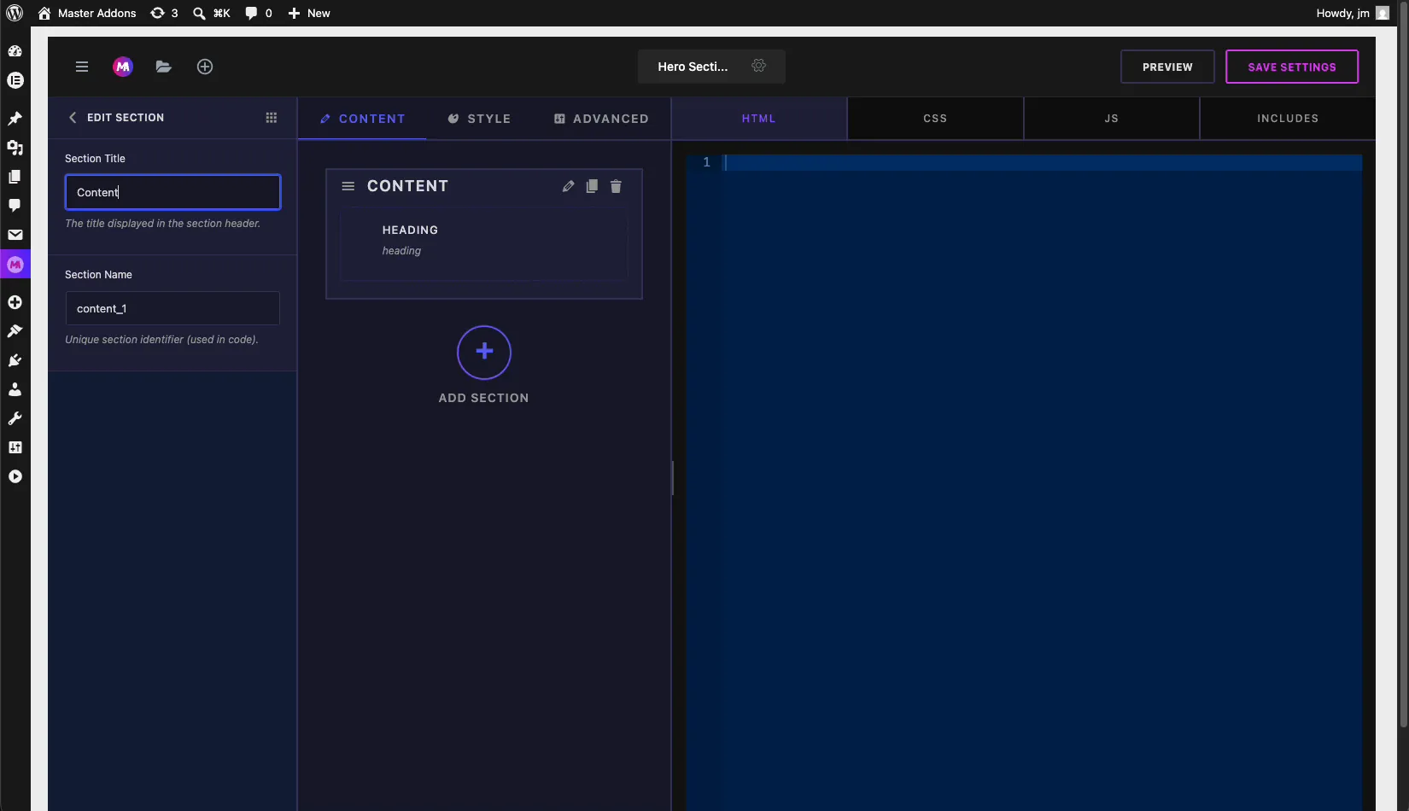The height and width of the screenshot is (811, 1409).
Task: Open the Howdy, jm account menu
Action: (1353, 13)
